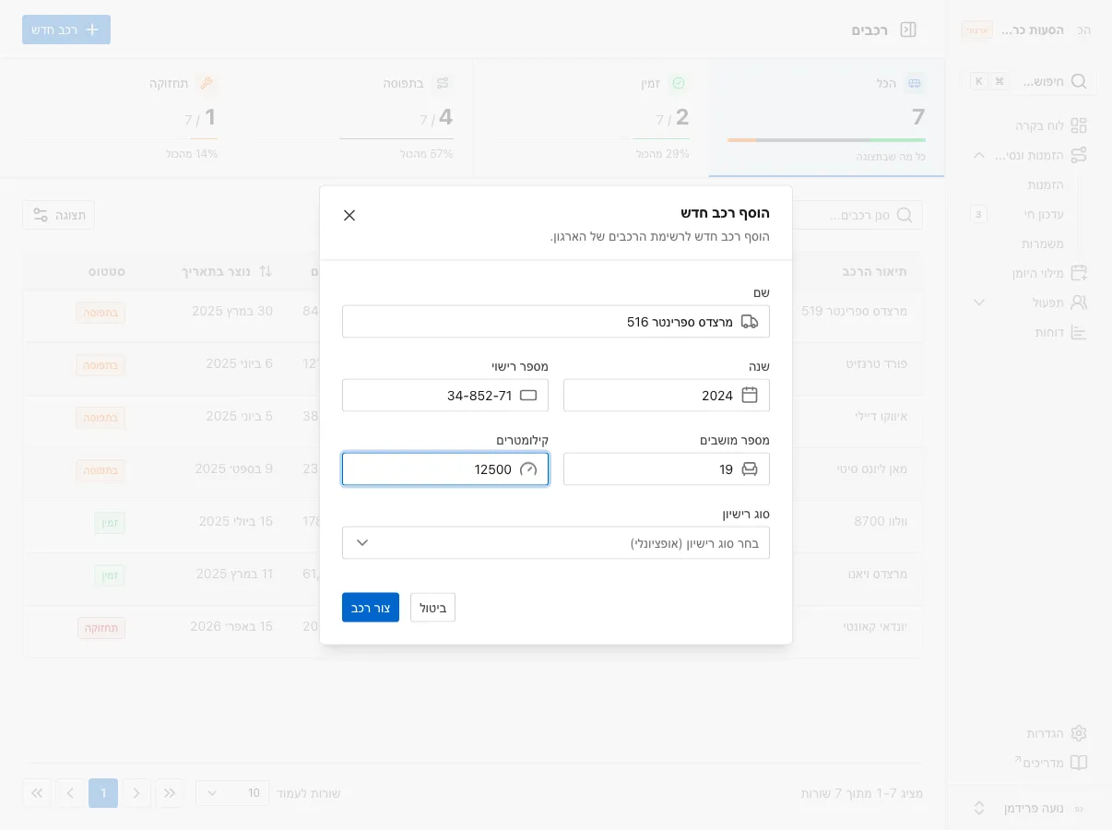Screen dimensions: 1112x830
Task: Click the מילוי היומן calendar icon
Action: click(1079, 273)
